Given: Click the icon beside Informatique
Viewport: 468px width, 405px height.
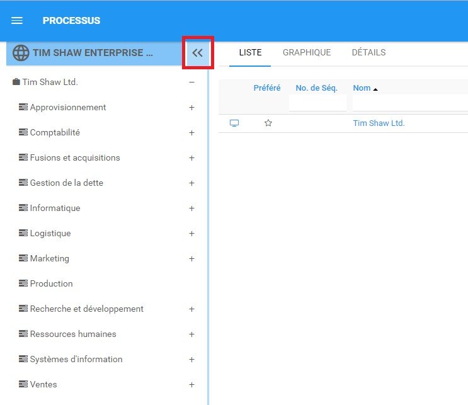Looking at the screenshot, I should point(23,208).
